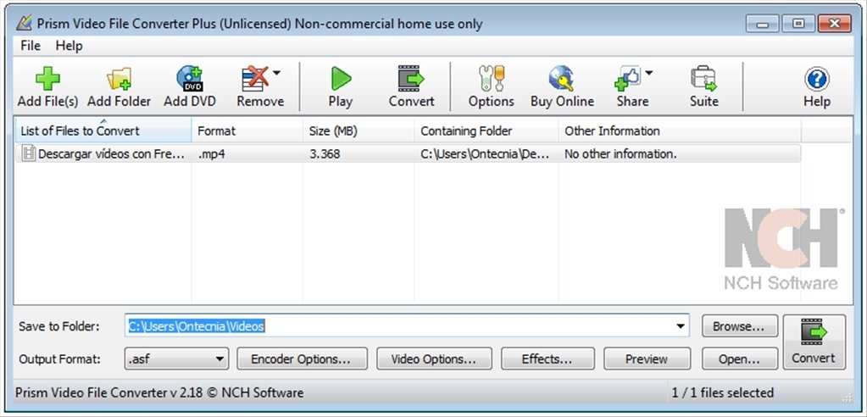The height and width of the screenshot is (417, 867).
Task: Click the No other information. cell
Action: (620, 154)
